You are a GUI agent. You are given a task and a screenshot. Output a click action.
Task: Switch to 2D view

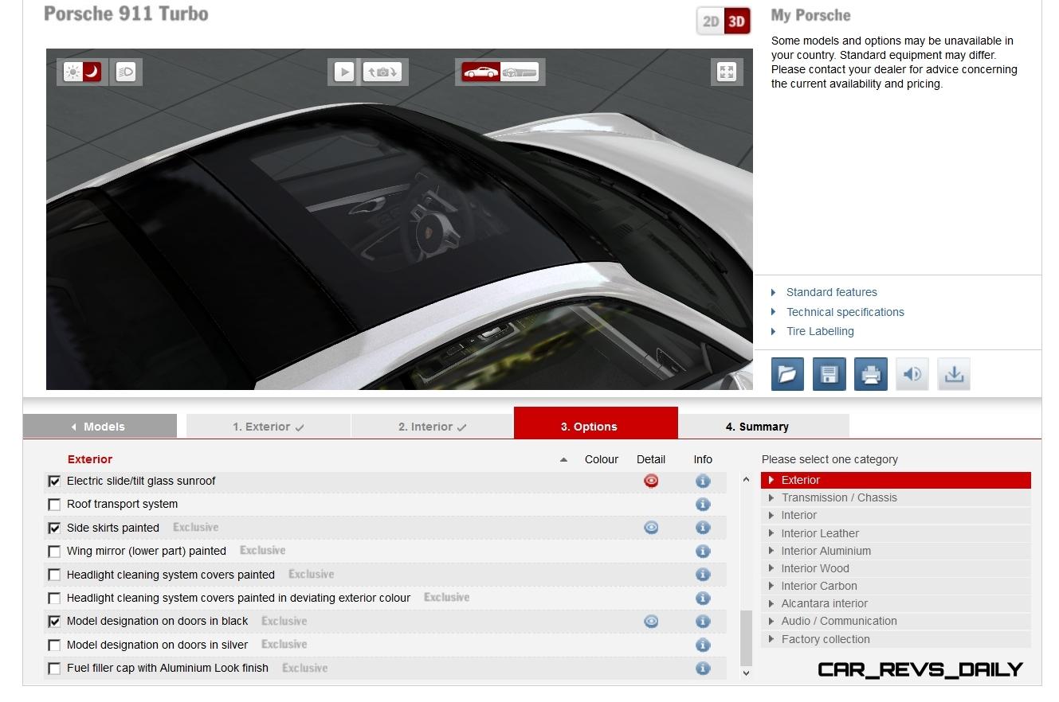(x=710, y=21)
